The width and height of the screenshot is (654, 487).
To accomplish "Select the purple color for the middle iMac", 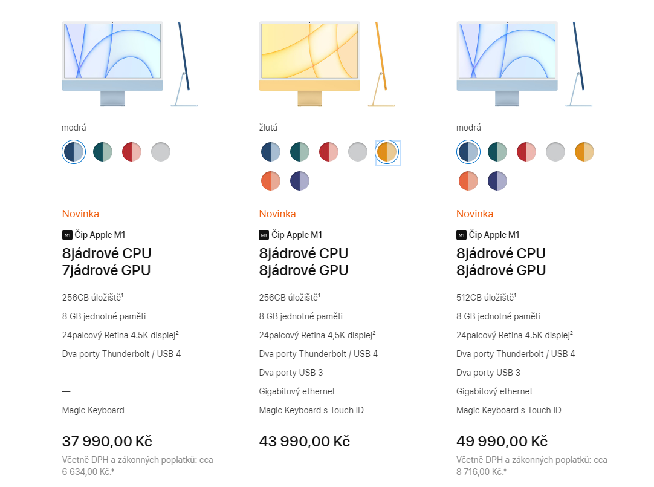I will coord(300,180).
